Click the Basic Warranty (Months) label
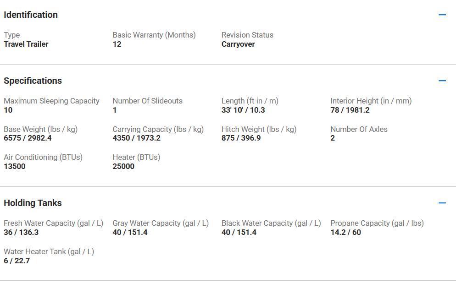This screenshot has width=456, height=283. tap(154, 35)
